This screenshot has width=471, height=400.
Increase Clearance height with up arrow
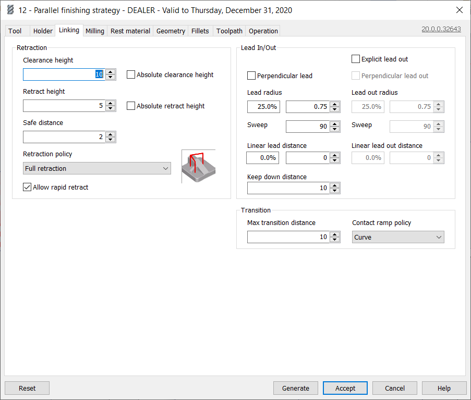(110, 72)
